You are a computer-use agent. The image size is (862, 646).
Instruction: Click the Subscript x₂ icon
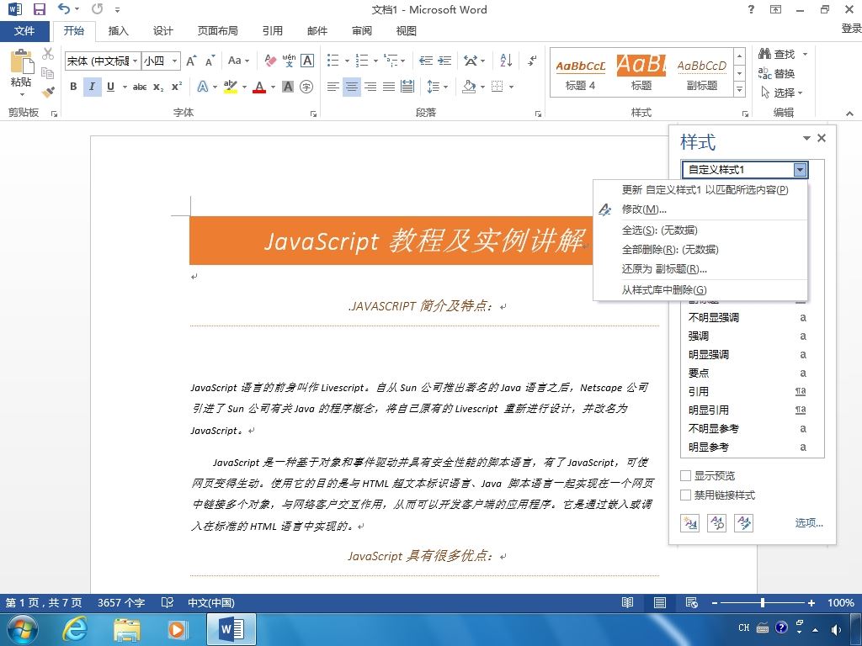click(157, 87)
